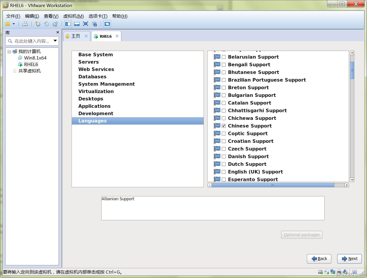The image size is (367, 278).
Task: Click the flag icon beside Chinese Support
Action: tap(217, 125)
